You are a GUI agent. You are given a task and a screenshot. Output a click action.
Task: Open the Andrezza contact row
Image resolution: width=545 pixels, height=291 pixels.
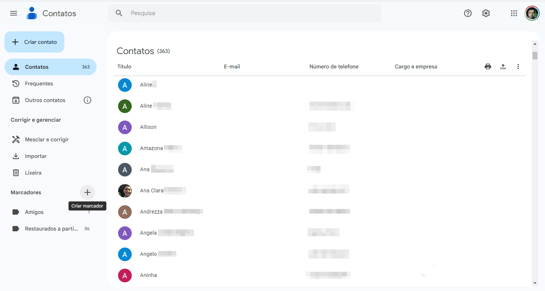point(319,212)
